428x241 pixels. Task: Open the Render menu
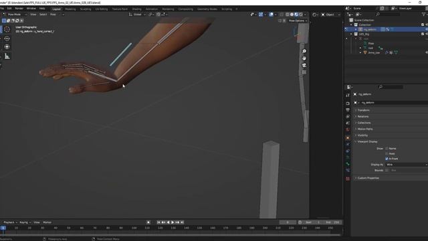click(x=19, y=9)
